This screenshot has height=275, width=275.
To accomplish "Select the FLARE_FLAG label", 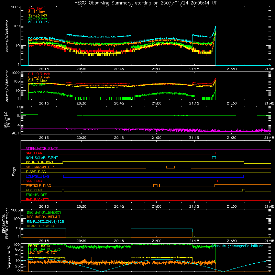I will (x=36, y=172).
